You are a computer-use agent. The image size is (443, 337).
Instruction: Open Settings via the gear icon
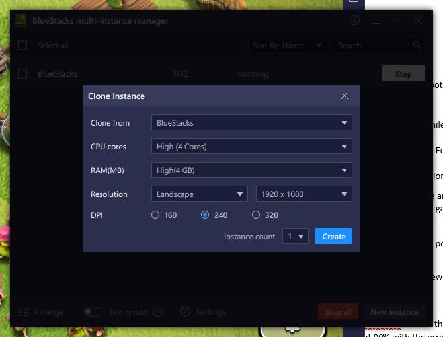[185, 311]
